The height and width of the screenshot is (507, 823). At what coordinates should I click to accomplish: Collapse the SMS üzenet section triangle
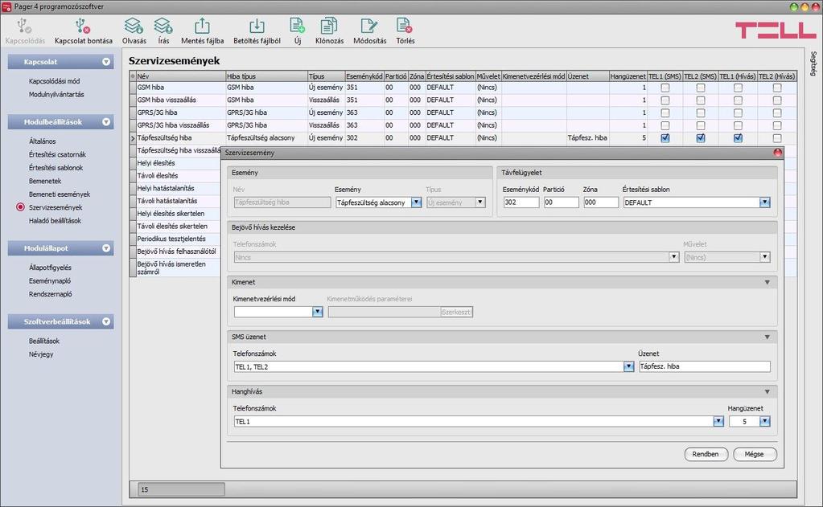pyautogui.click(x=767, y=337)
